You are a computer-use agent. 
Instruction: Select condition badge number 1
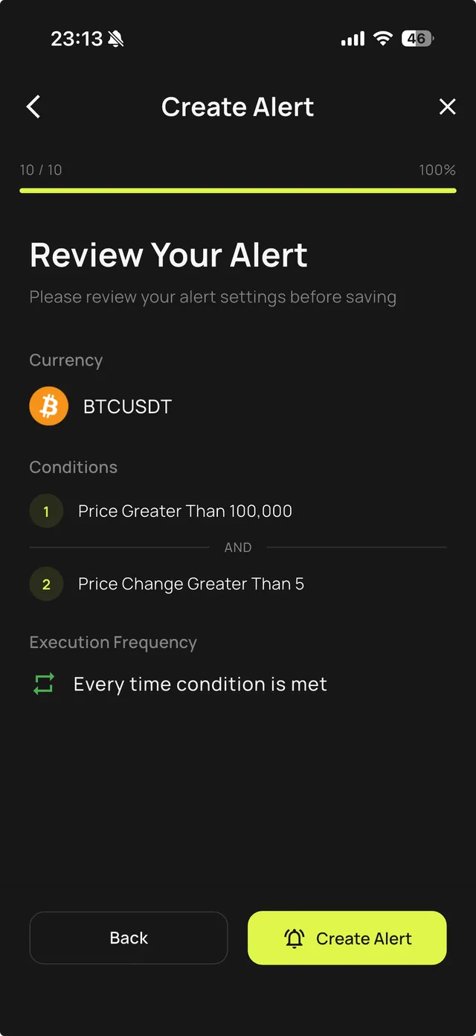point(46,510)
